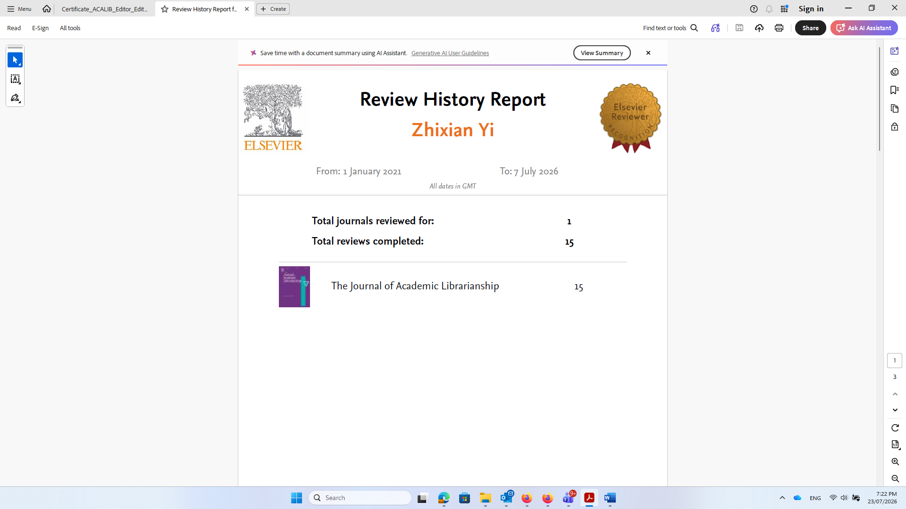
Task: Click the taskbar Search box
Action: [x=360, y=498]
